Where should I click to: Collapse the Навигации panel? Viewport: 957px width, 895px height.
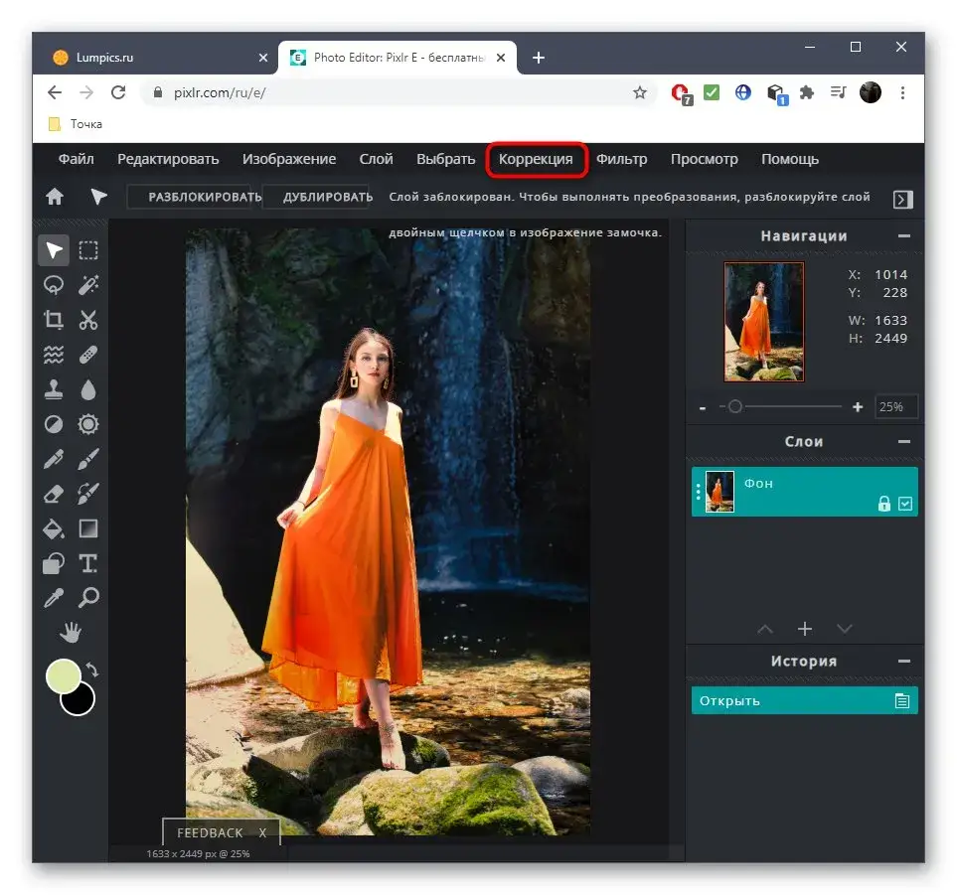tap(903, 236)
